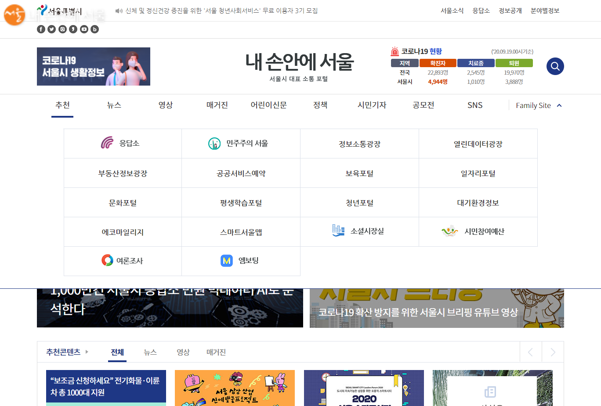The width and height of the screenshot is (601, 406).
Task: Open 응답소 in the Family Site panel
Action: click(x=123, y=144)
